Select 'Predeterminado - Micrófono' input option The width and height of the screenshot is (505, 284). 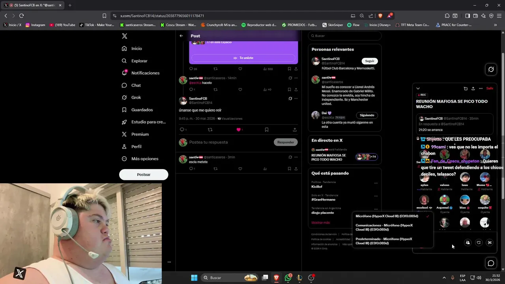[392, 241]
